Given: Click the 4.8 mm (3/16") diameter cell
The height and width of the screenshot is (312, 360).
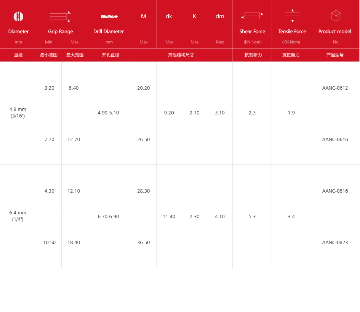Looking at the screenshot, I should coord(18,113).
